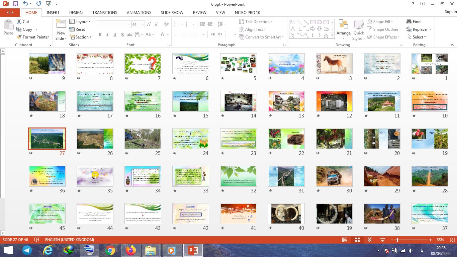The height and width of the screenshot is (257, 457).
Task: Toggle Slide Sorter view button
Action: (357, 240)
